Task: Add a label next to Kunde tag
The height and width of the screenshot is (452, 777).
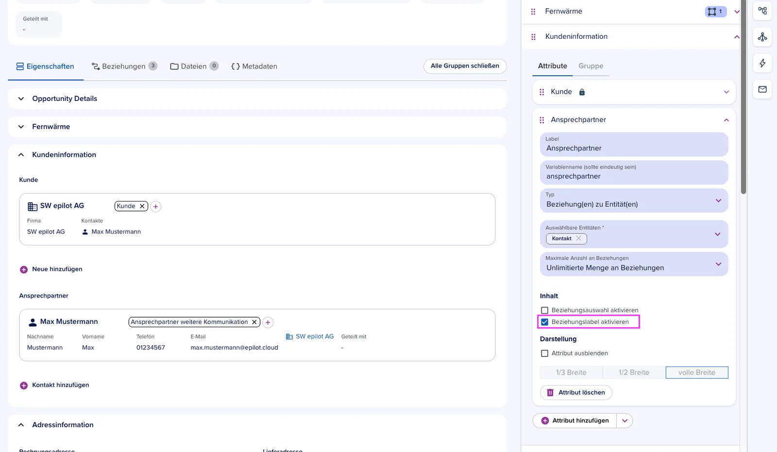Action: [156, 206]
